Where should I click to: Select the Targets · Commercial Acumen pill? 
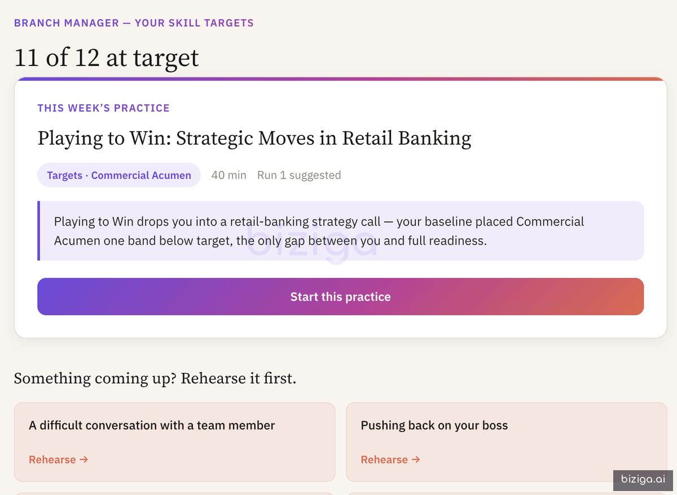click(x=119, y=175)
